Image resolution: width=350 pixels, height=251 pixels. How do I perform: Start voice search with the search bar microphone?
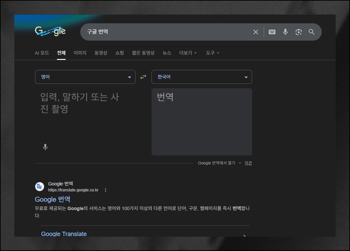(x=285, y=32)
